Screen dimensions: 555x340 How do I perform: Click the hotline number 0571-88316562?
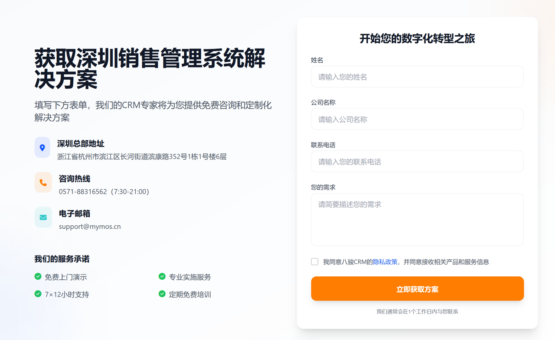click(83, 191)
